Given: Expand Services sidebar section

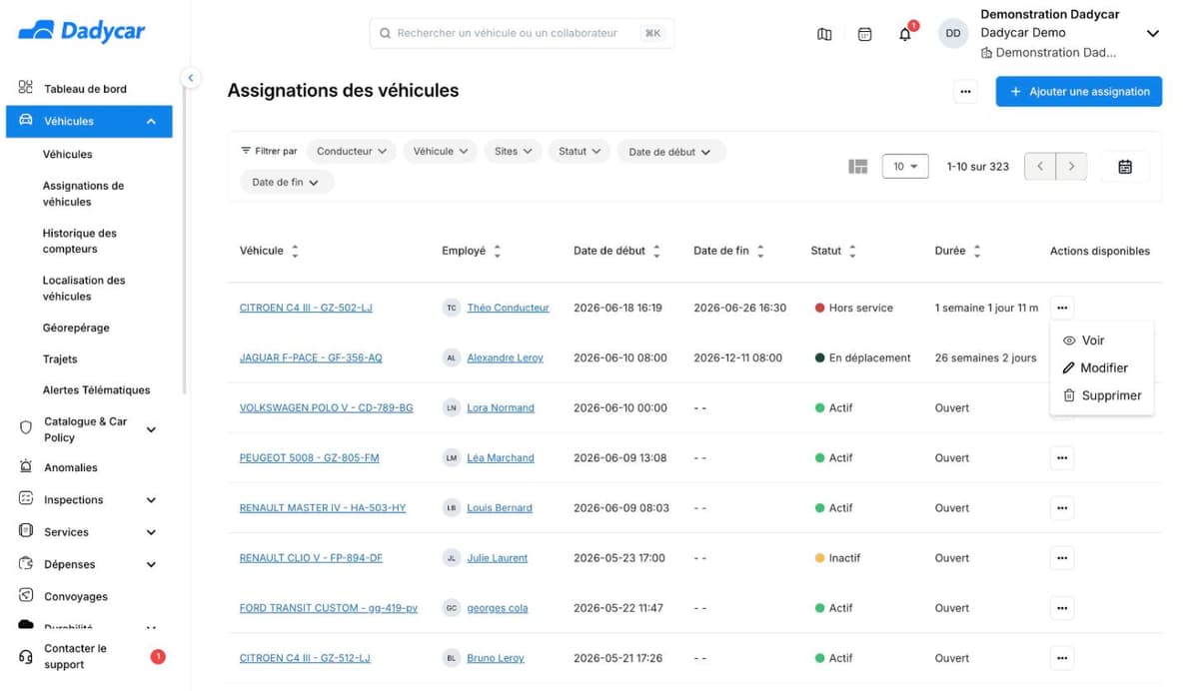Looking at the screenshot, I should (151, 532).
